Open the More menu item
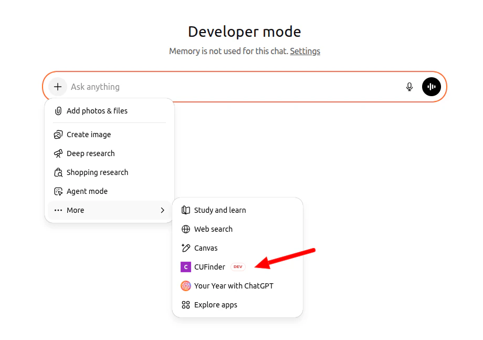The width and height of the screenshot is (483, 340). pos(109,210)
